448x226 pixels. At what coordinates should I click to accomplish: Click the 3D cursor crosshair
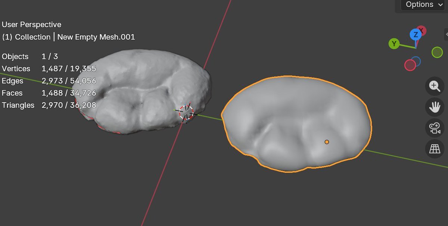tap(186, 113)
